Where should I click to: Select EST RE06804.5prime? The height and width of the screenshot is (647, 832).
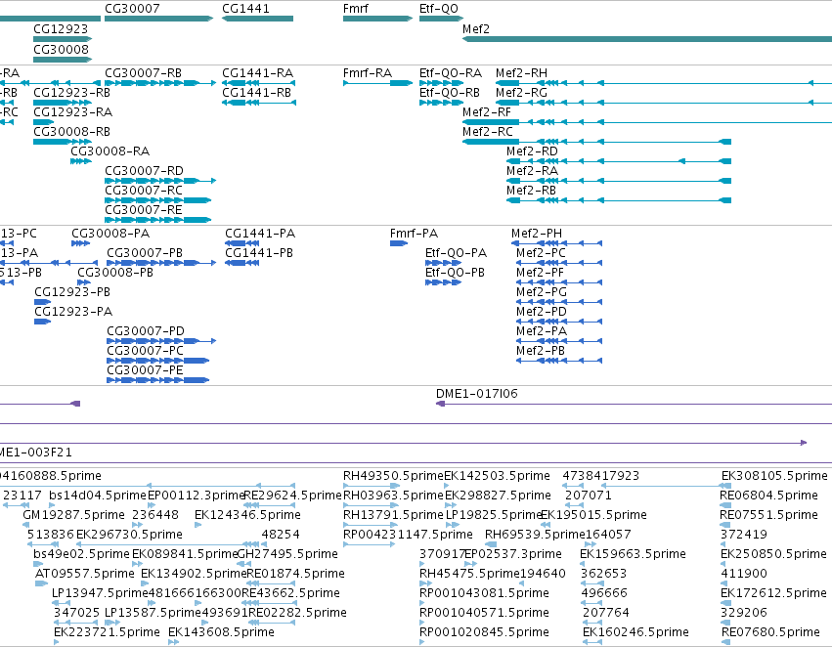[x=768, y=496]
